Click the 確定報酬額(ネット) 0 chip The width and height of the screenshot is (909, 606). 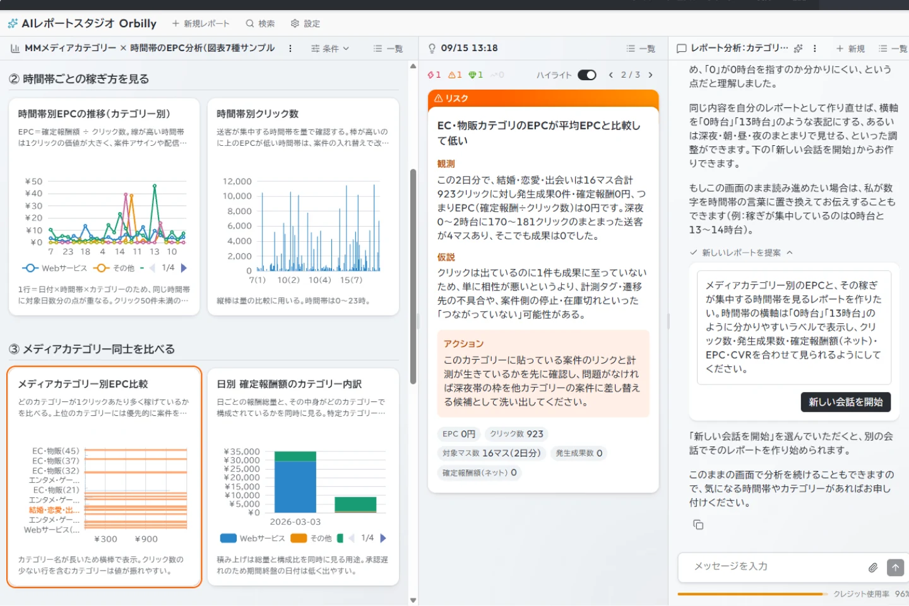pyautogui.click(x=479, y=473)
